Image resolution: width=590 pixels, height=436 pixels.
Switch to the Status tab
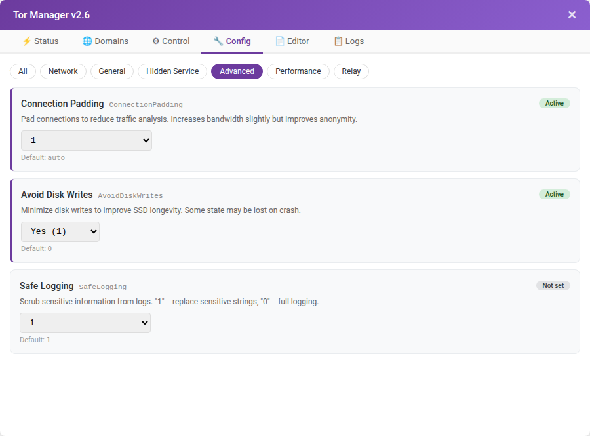41,41
